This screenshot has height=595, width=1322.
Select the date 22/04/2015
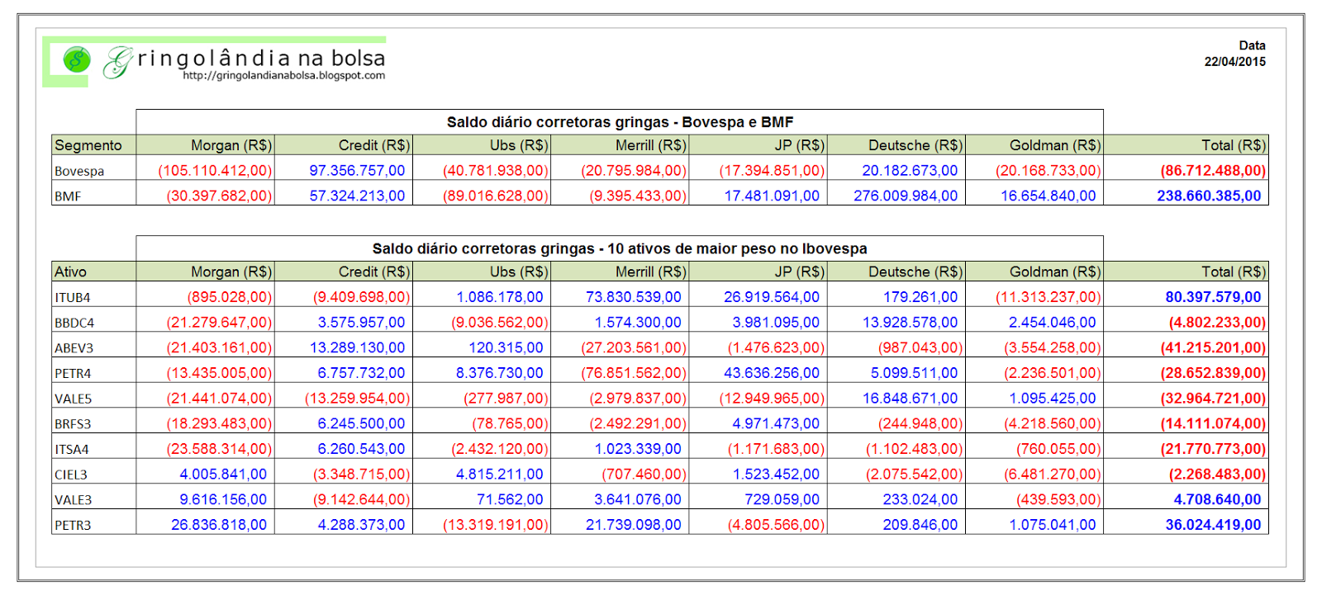pos(1234,62)
